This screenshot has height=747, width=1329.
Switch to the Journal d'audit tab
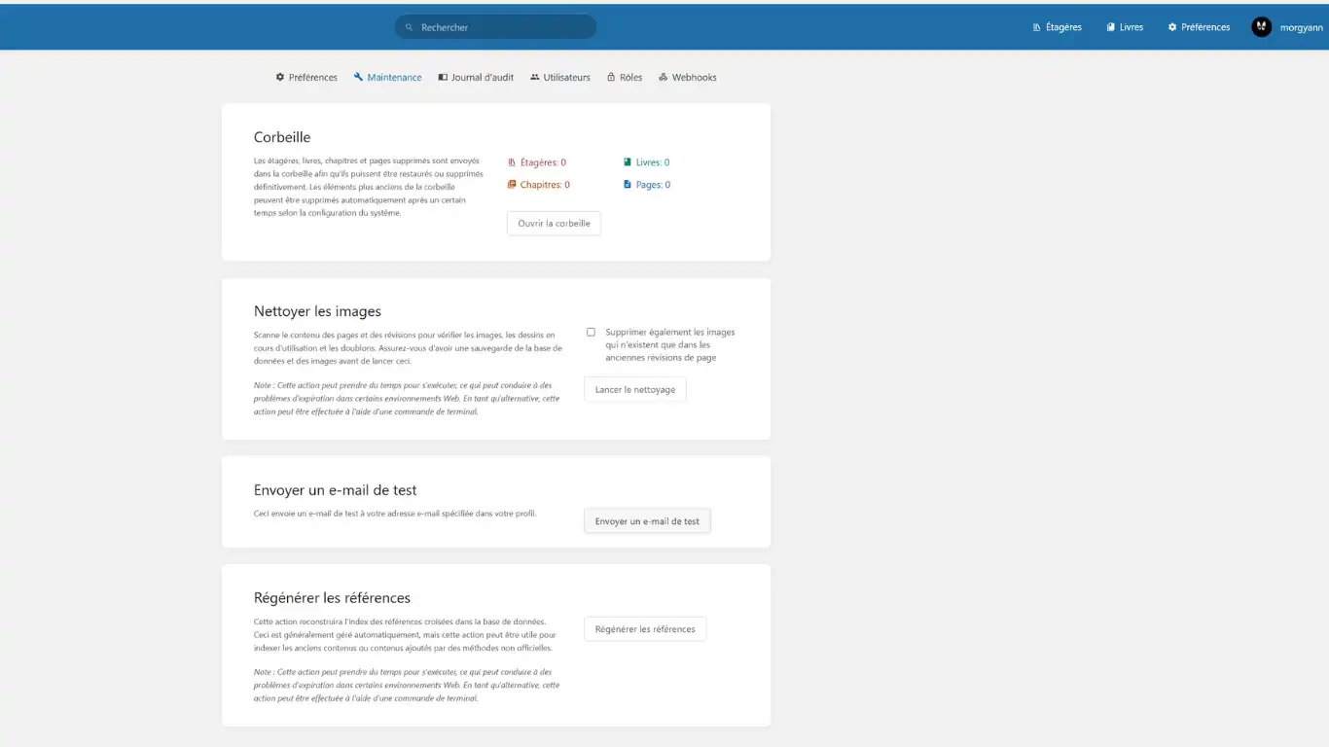click(x=476, y=77)
